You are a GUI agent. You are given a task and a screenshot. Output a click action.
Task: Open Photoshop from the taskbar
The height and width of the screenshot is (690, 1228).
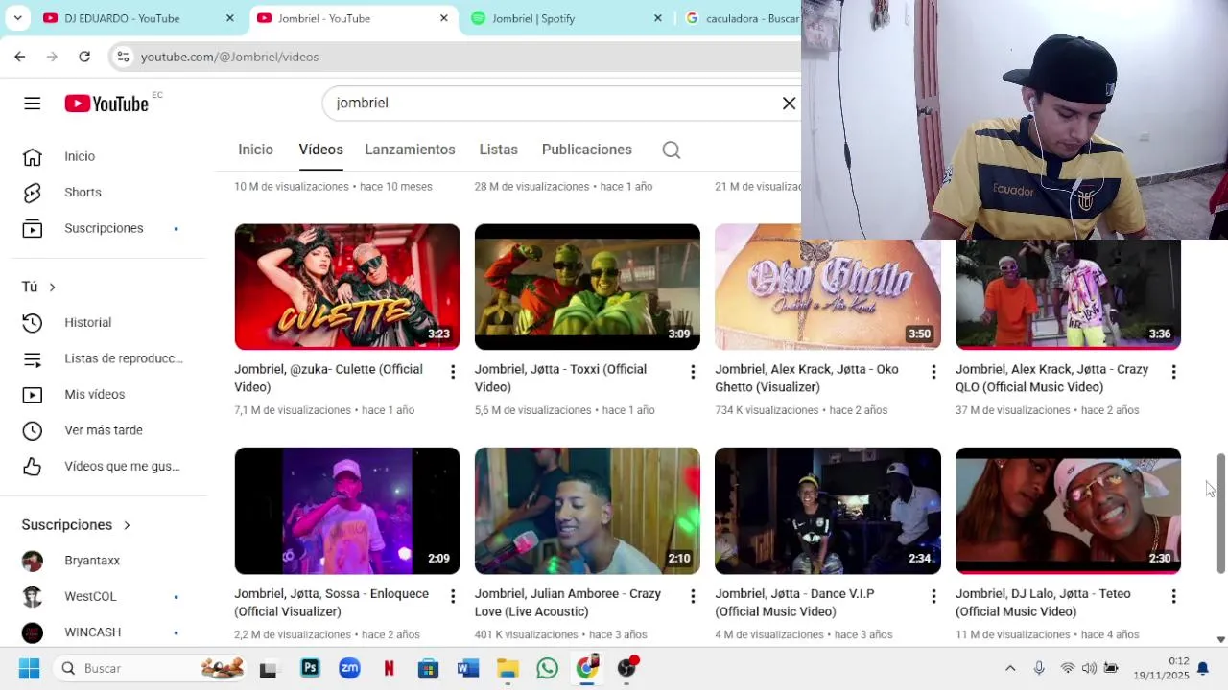[310, 668]
